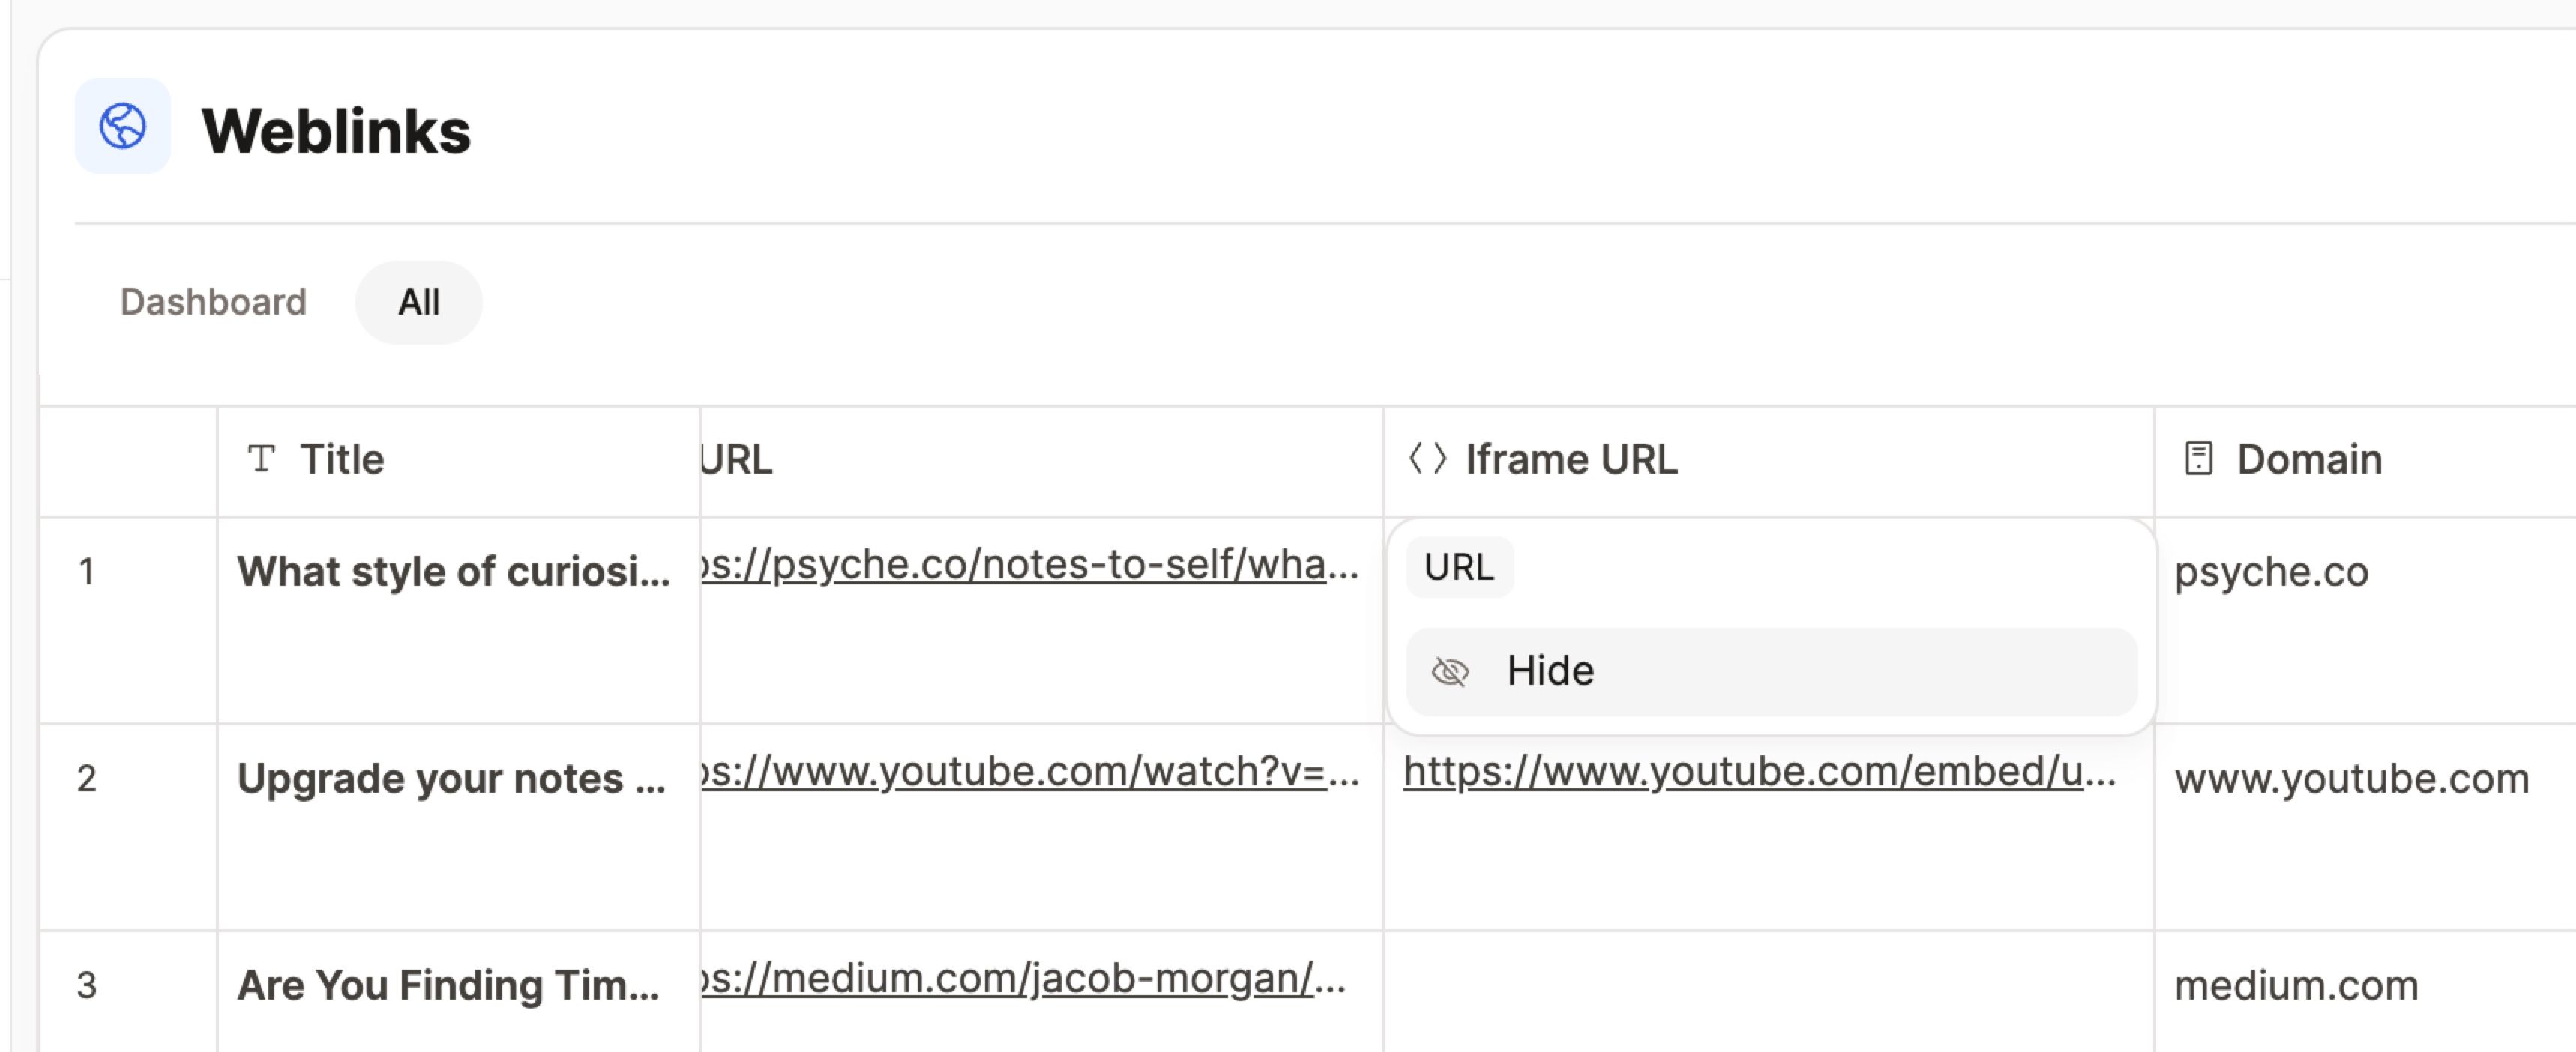Click the Domain column type icon

[x=2198, y=459]
